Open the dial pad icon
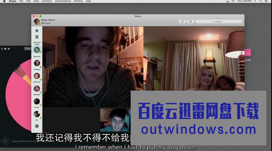Viewport: 272px width, 151px height. 191,22
